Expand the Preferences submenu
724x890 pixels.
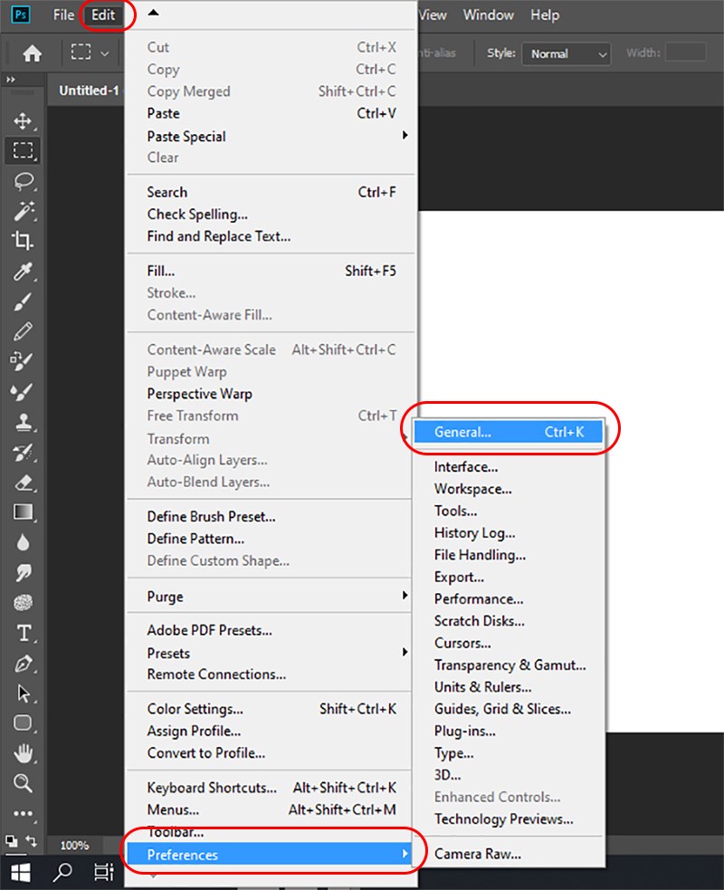pos(271,855)
